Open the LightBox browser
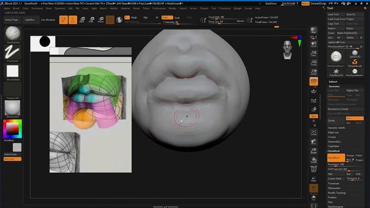The image size is (370, 208). click(x=29, y=20)
